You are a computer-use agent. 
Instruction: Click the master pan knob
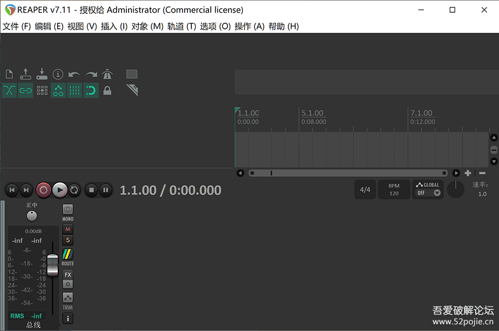click(32, 216)
